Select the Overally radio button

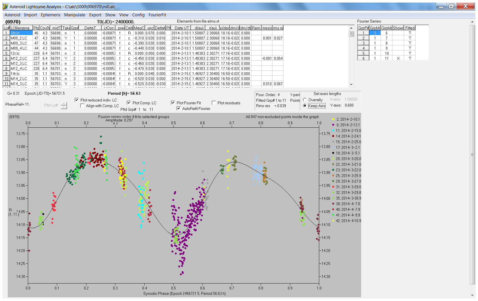[305, 100]
